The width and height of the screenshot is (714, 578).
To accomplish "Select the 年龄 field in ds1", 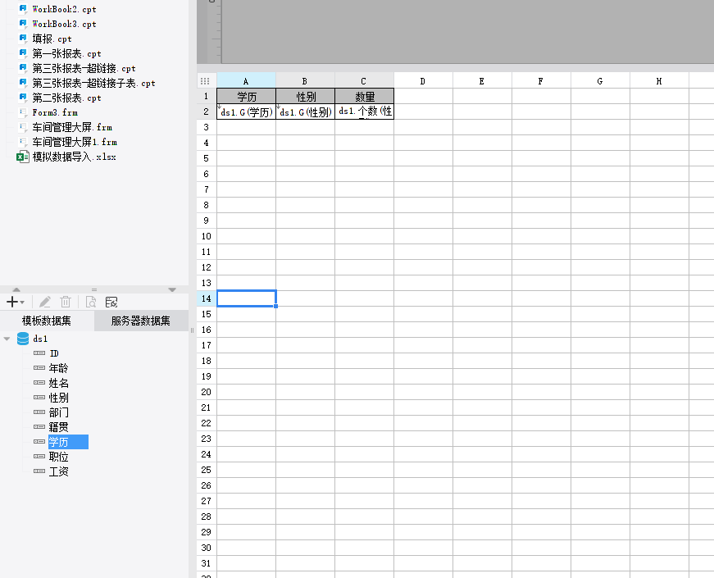I will [x=58, y=368].
